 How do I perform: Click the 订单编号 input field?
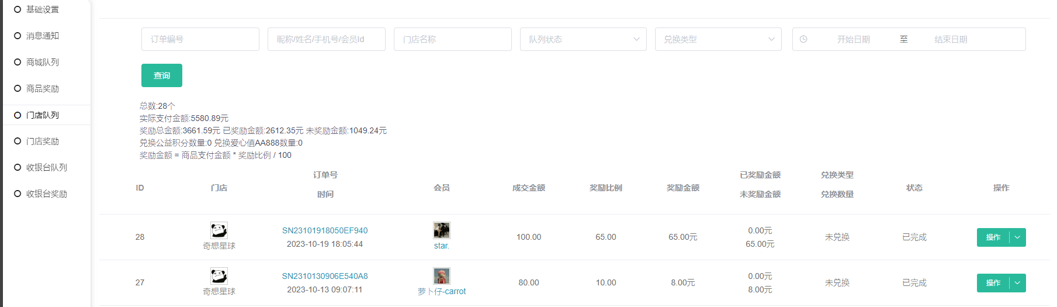pos(200,39)
